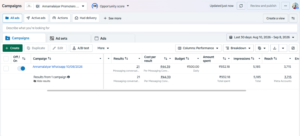This screenshot has width=300, height=136.
Task: Open the Amount spent column dropdown arrow
Action: click(x=229, y=59)
